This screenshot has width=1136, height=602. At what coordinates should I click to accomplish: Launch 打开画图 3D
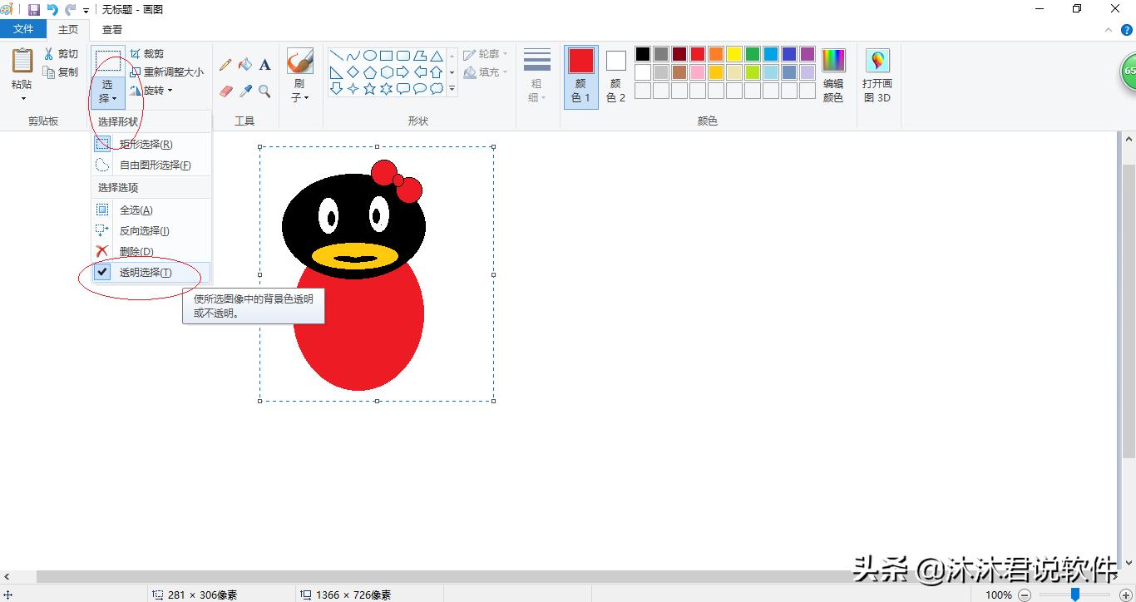coord(877,75)
